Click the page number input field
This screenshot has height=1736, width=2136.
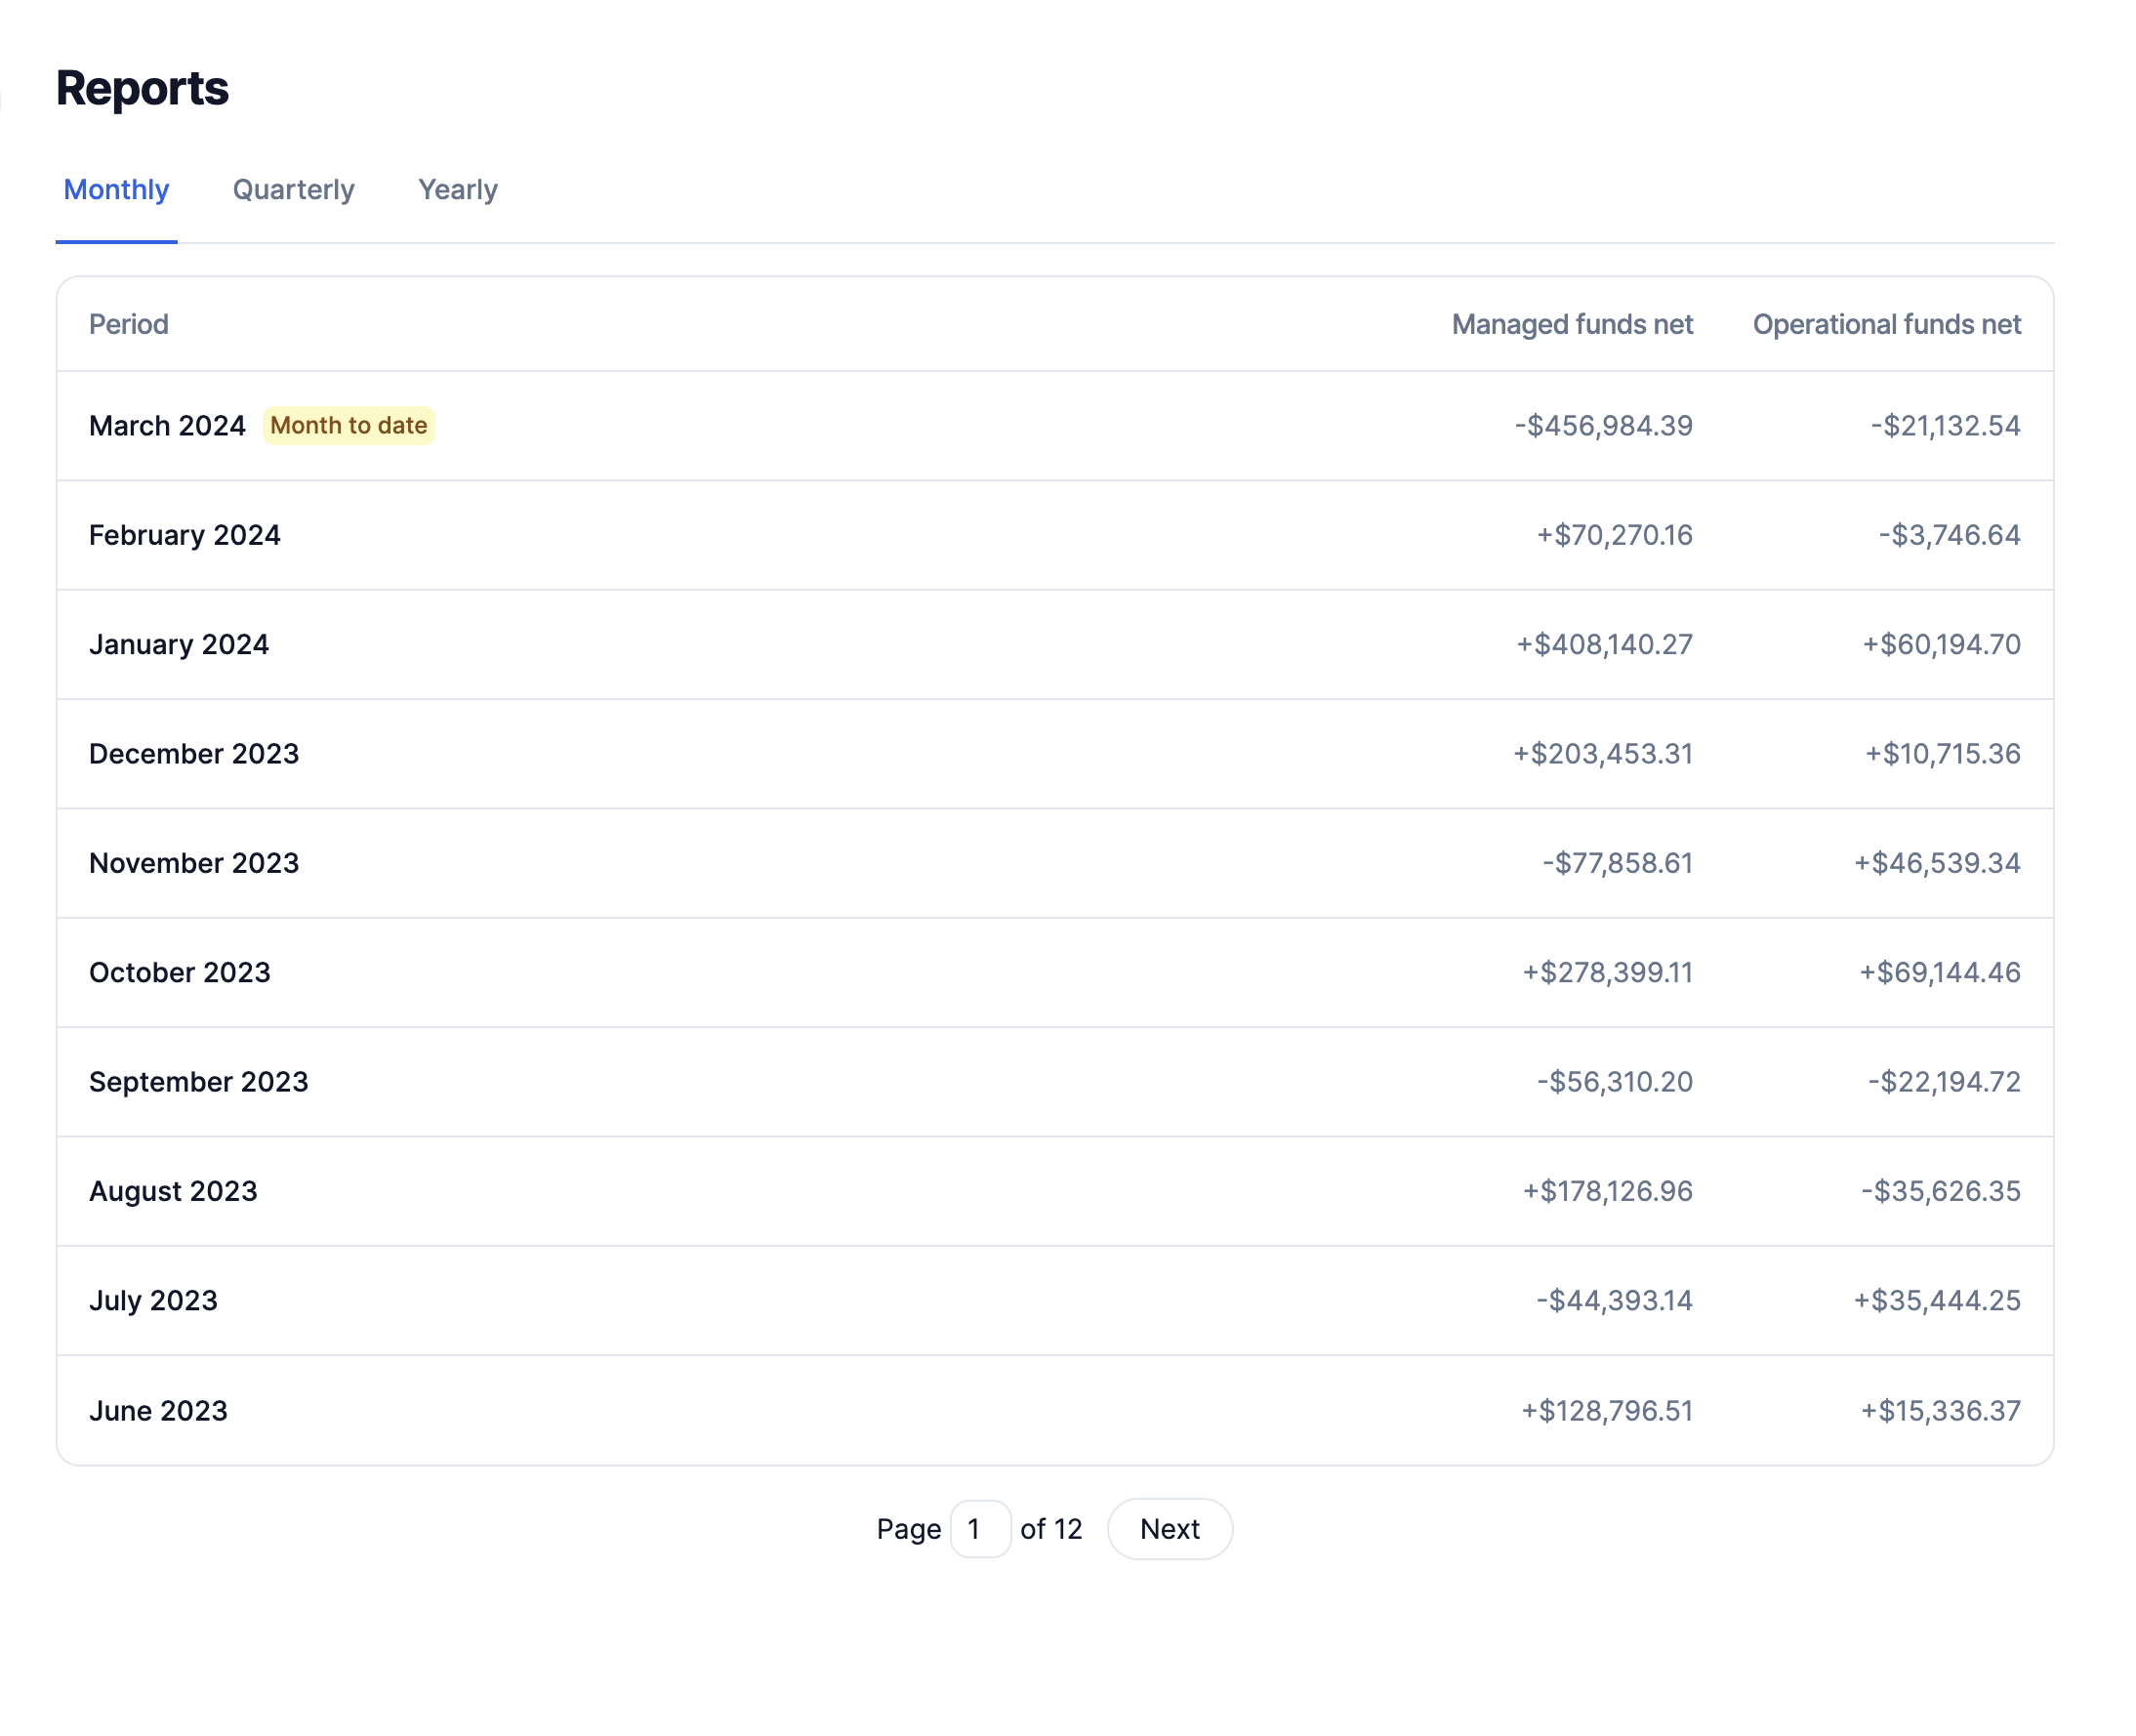point(979,1529)
